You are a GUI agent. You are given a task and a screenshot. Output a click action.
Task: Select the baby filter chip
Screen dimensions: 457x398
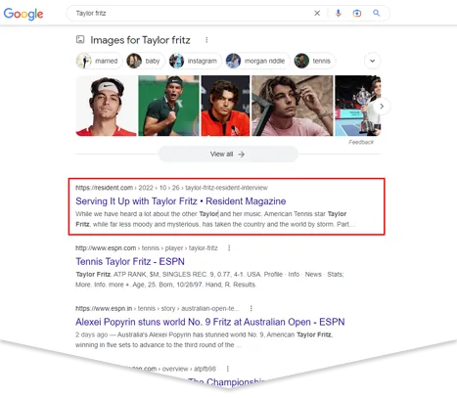click(145, 61)
